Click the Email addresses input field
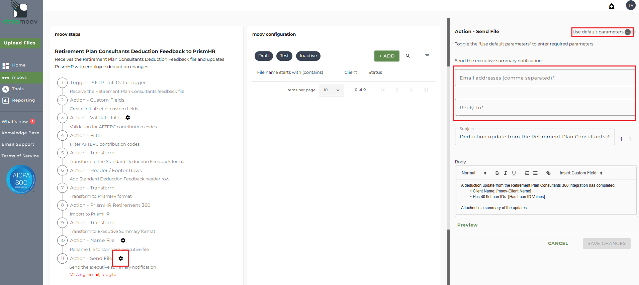 point(545,78)
